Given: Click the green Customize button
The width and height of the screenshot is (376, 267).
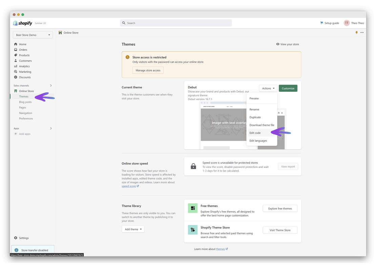Looking at the screenshot, I should (288, 88).
